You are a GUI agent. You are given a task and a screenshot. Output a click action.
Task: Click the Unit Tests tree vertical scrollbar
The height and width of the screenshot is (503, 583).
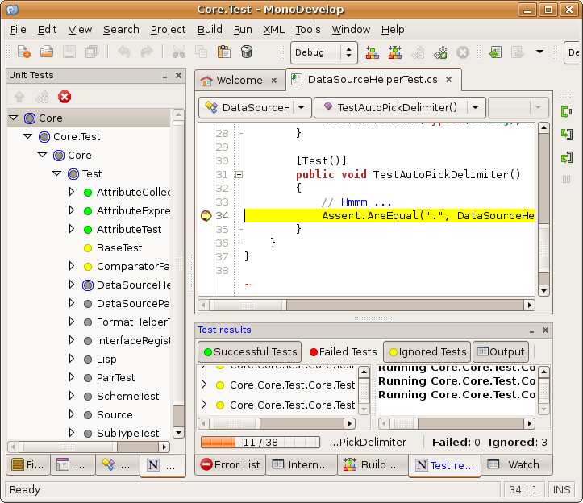[x=178, y=273]
